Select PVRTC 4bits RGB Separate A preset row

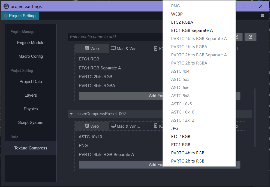[106, 155]
